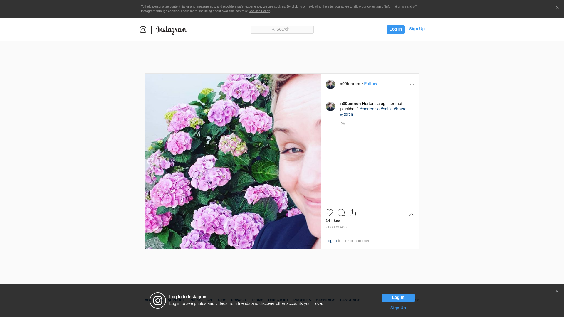Image resolution: width=564 pixels, height=317 pixels.
Task: Open the Cookies Policy link
Action: (259, 11)
